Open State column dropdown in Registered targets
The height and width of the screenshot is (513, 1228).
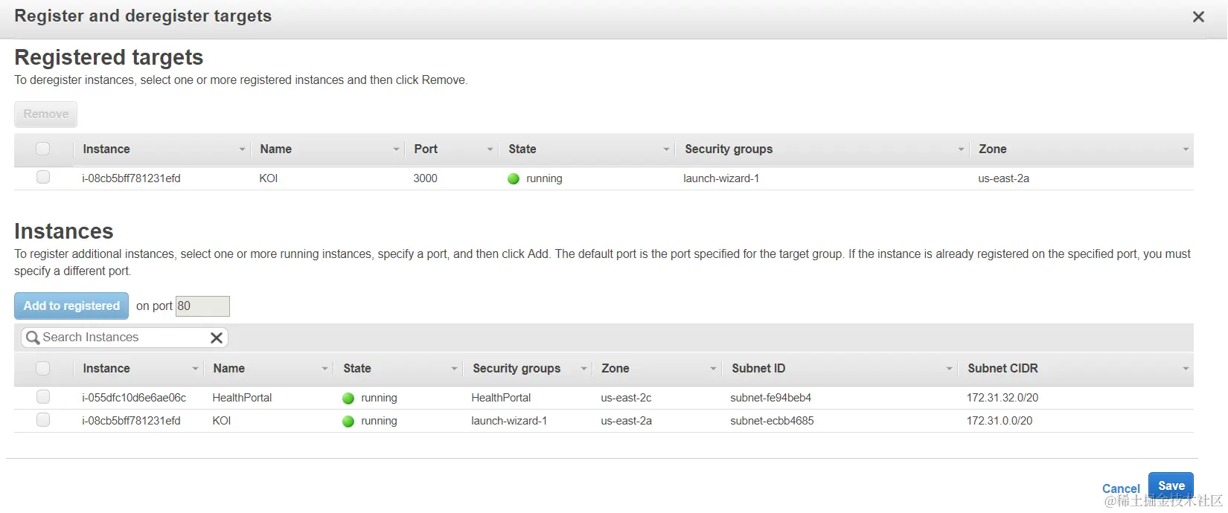point(666,149)
